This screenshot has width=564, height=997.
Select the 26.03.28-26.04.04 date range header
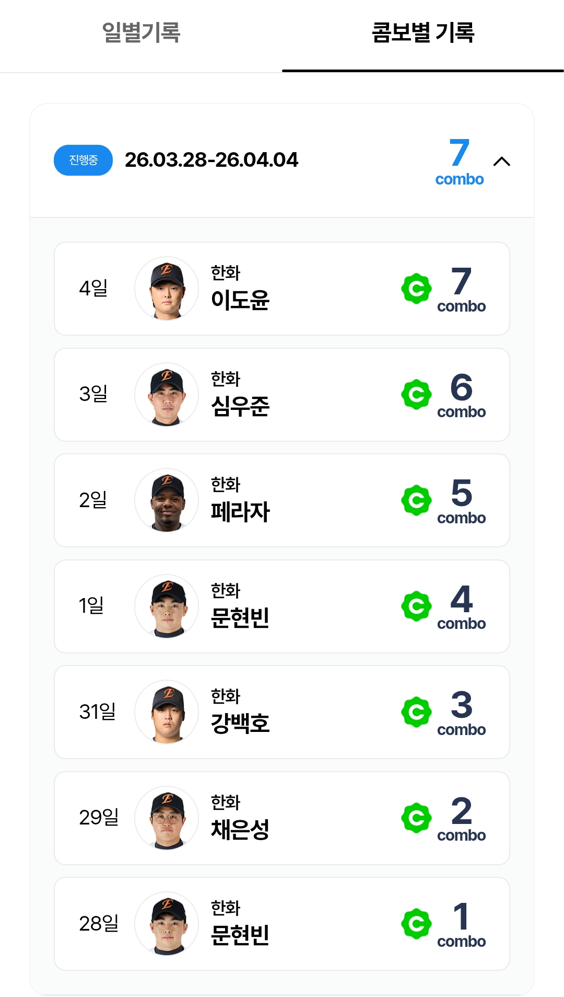[x=211, y=160]
